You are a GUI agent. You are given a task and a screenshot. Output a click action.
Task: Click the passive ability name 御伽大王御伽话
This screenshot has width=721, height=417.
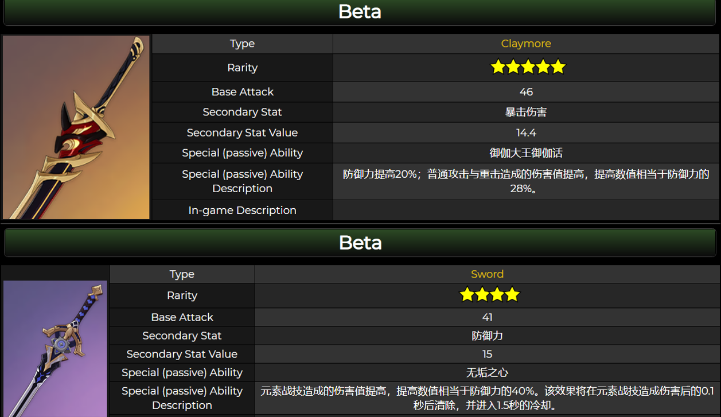[526, 153]
